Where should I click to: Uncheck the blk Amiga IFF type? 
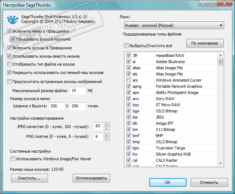click(128, 123)
